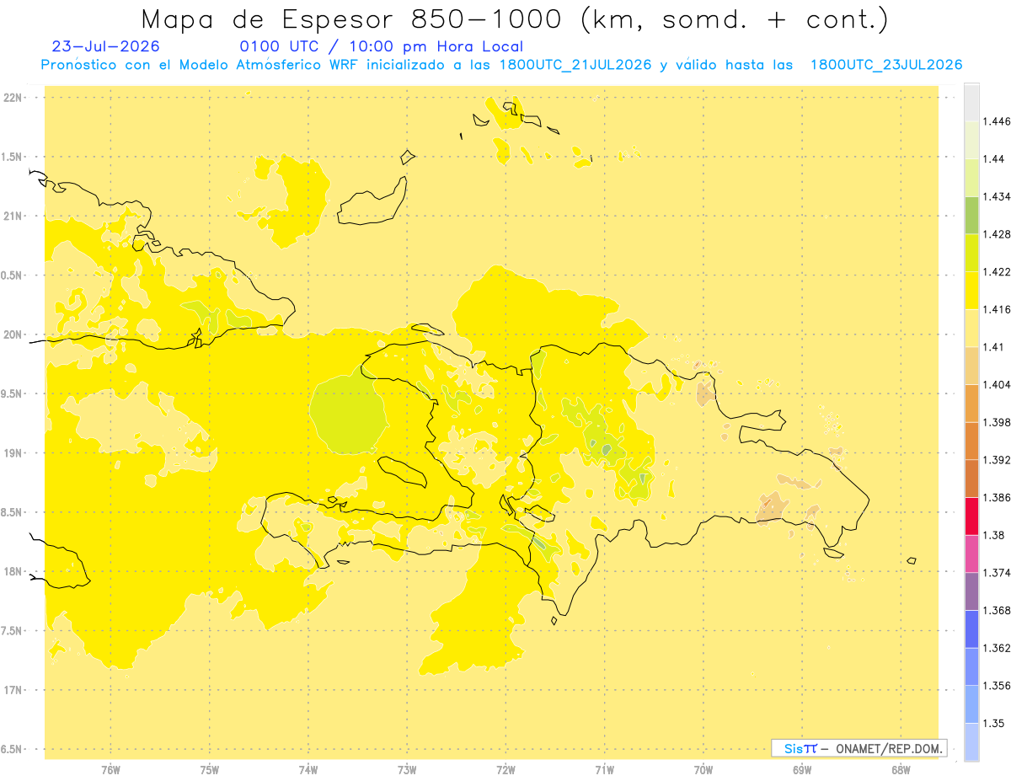Click the pink legend swatch between 1.374 and 1.38

click(x=971, y=554)
